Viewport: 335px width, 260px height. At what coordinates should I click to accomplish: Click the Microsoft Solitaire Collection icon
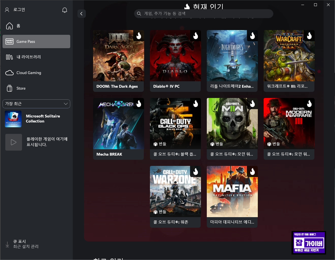pyautogui.click(x=13, y=119)
